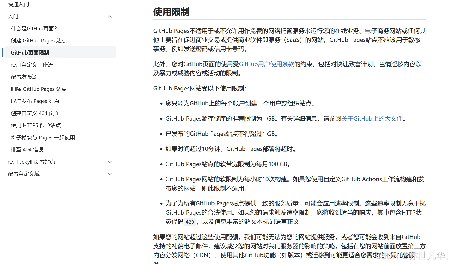Viewport: 455px width, 264px height.
Task: Expand the 配置自定义域 chevron
Action: 110,174
